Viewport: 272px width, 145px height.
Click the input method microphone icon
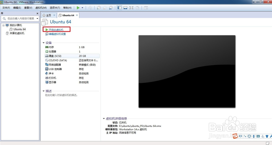(254, 136)
